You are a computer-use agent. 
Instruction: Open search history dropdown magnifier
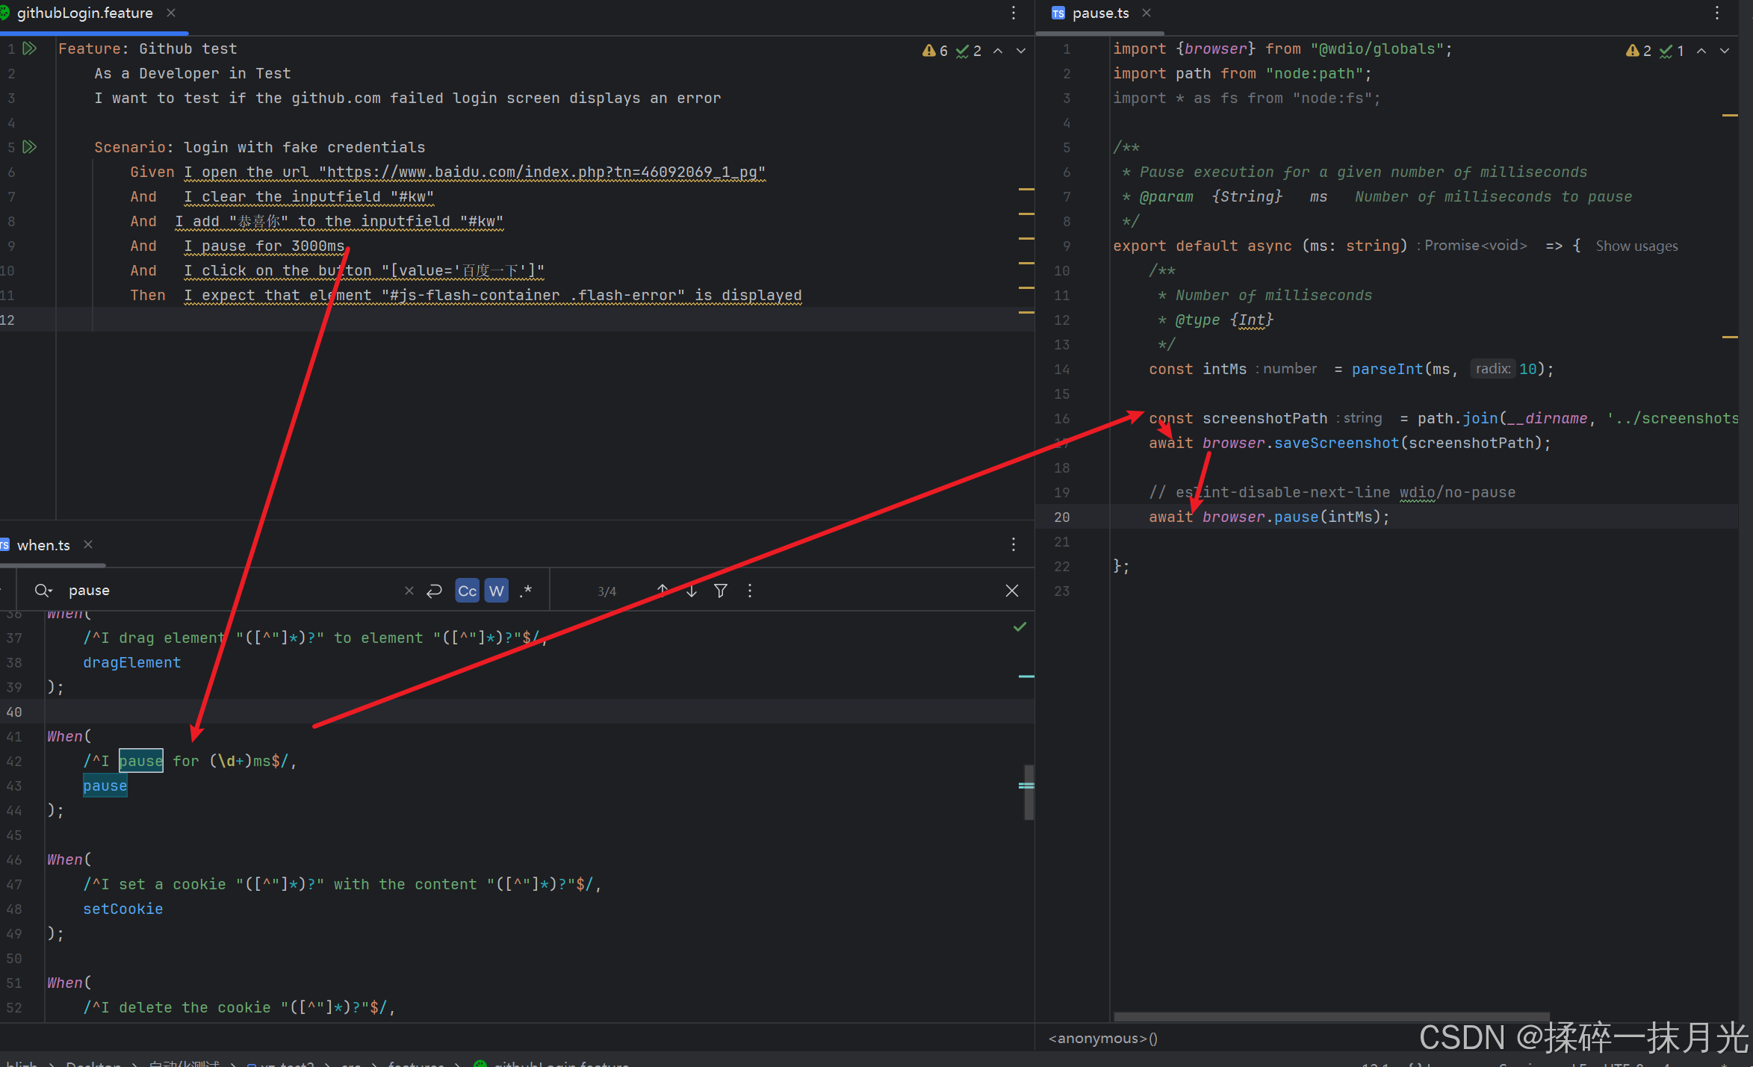[x=43, y=591]
